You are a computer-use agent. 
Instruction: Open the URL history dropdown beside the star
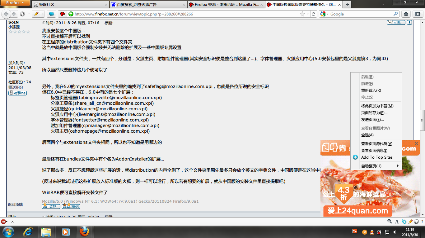click(308, 14)
